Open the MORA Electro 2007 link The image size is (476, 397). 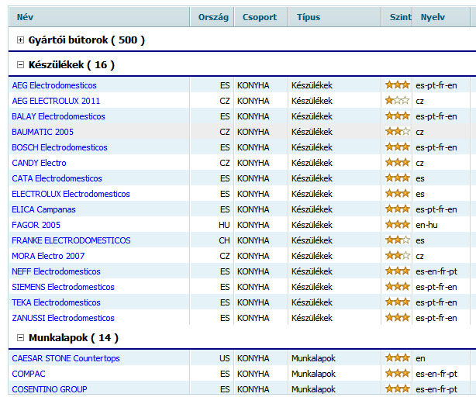coord(48,256)
